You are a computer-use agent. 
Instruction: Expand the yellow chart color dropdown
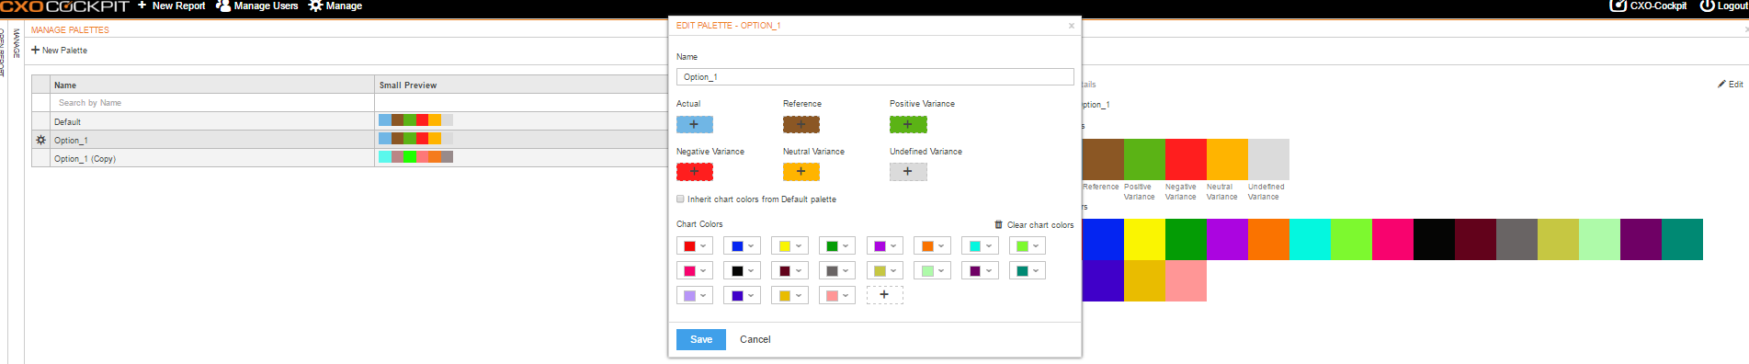(789, 246)
